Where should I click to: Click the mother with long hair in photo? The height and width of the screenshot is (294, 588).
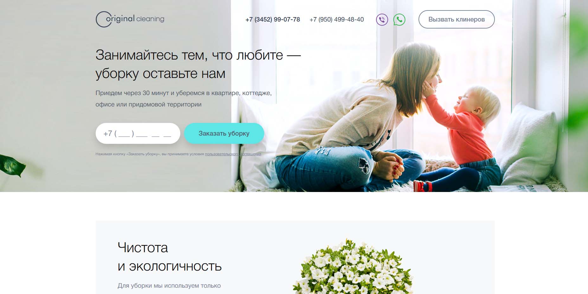click(358, 120)
